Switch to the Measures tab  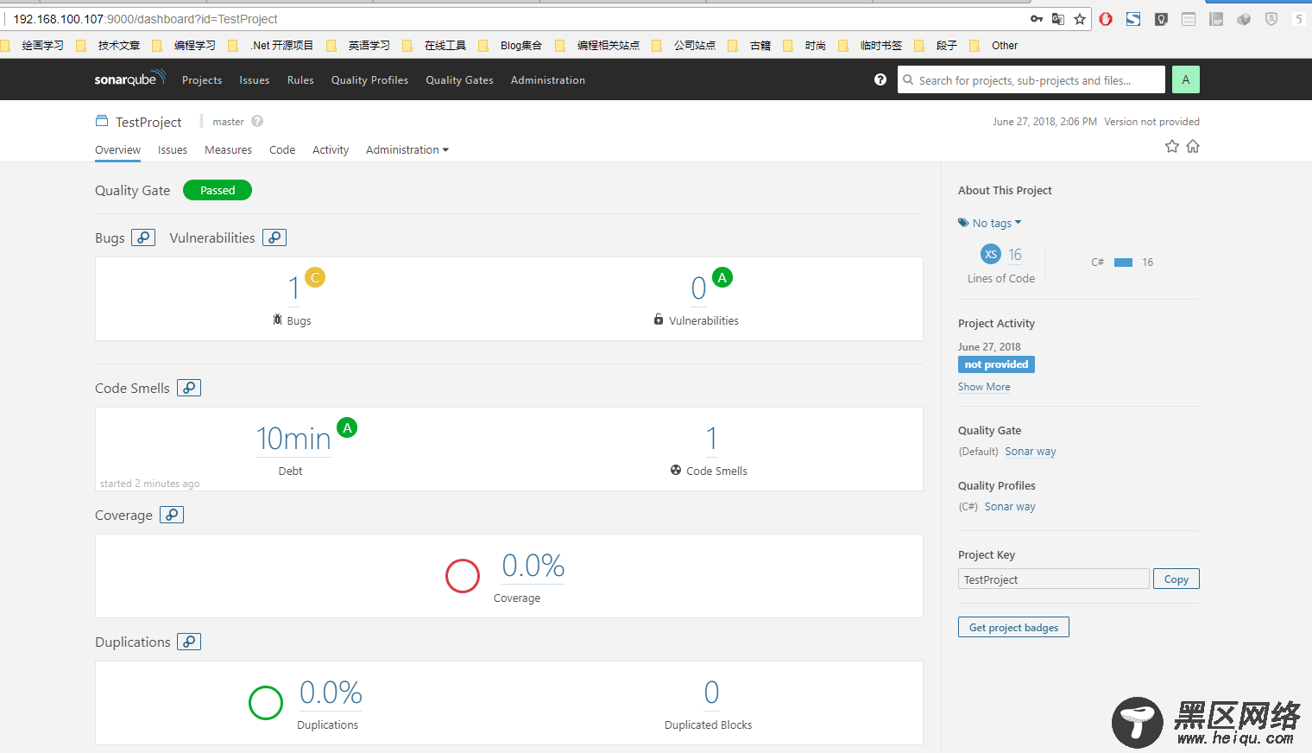[x=228, y=150]
